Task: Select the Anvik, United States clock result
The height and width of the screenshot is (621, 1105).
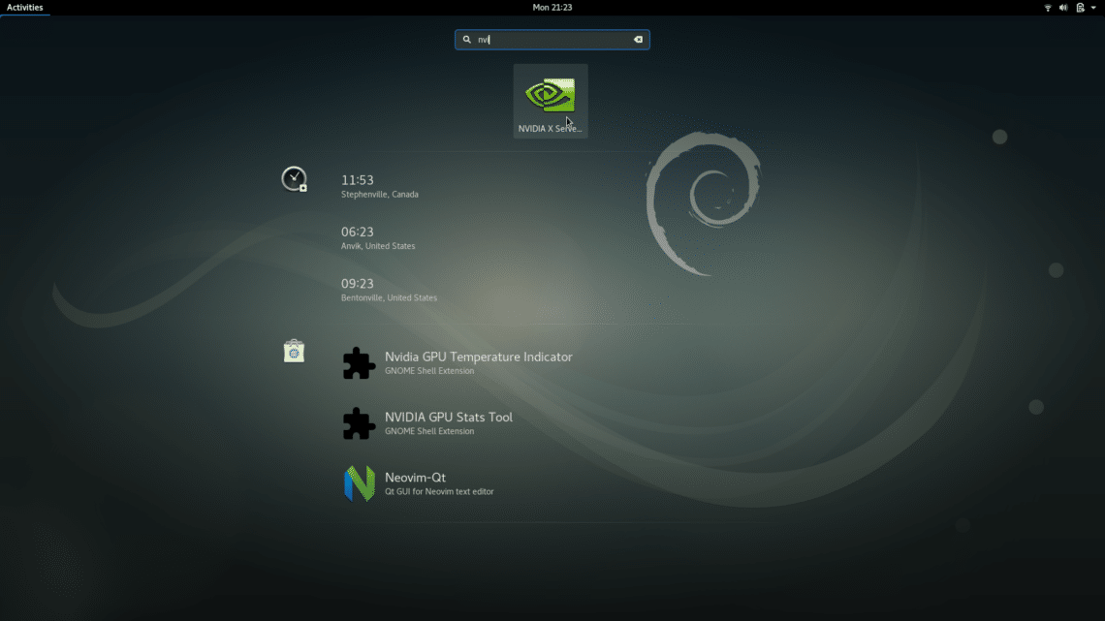Action: [x=378, y=238]
